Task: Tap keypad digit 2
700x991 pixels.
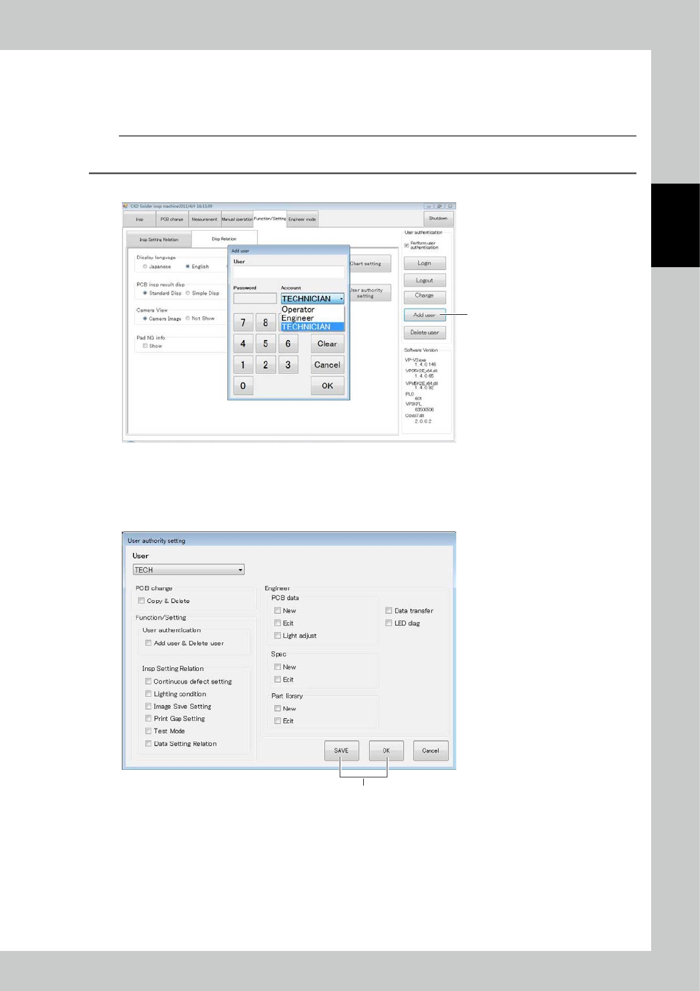Action: coord(266,365)
